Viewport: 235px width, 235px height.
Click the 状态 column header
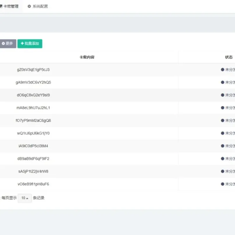[x=229, y=57]
